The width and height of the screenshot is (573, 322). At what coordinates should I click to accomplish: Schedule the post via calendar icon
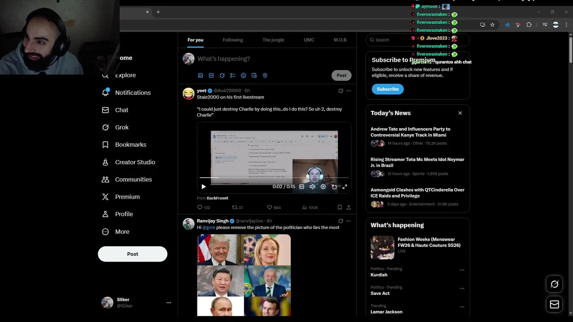coord(254,76)
